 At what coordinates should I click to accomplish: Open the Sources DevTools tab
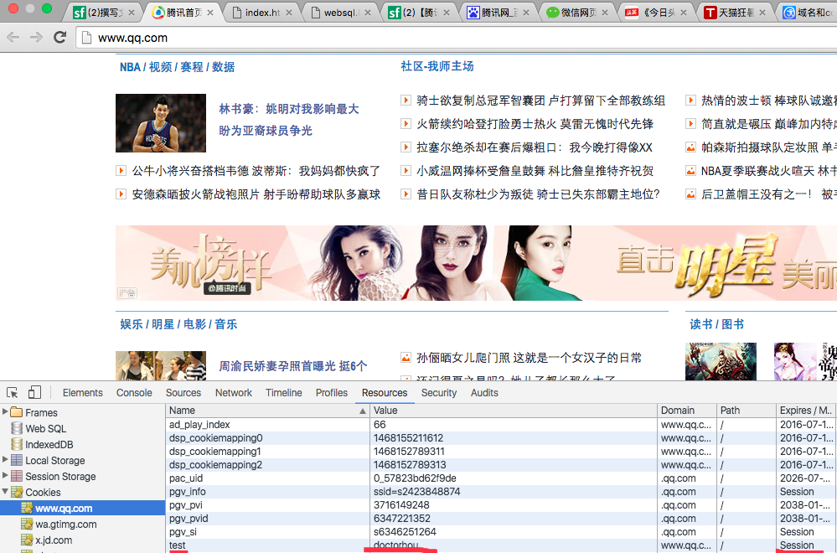183,392
